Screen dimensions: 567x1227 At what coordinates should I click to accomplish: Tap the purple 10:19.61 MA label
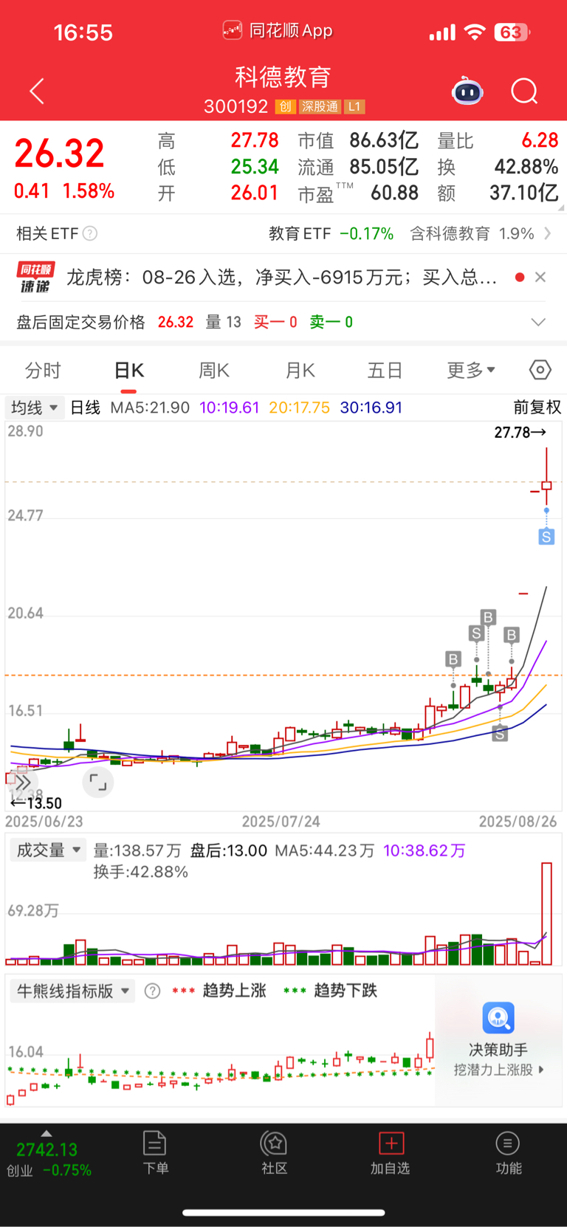coord(230,408)
